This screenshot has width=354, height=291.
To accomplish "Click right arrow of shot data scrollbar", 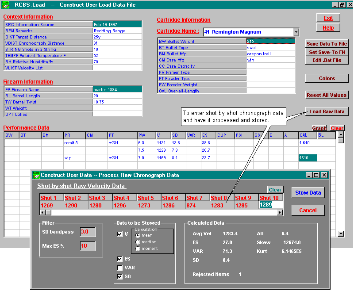I will (x=280, y=212).
